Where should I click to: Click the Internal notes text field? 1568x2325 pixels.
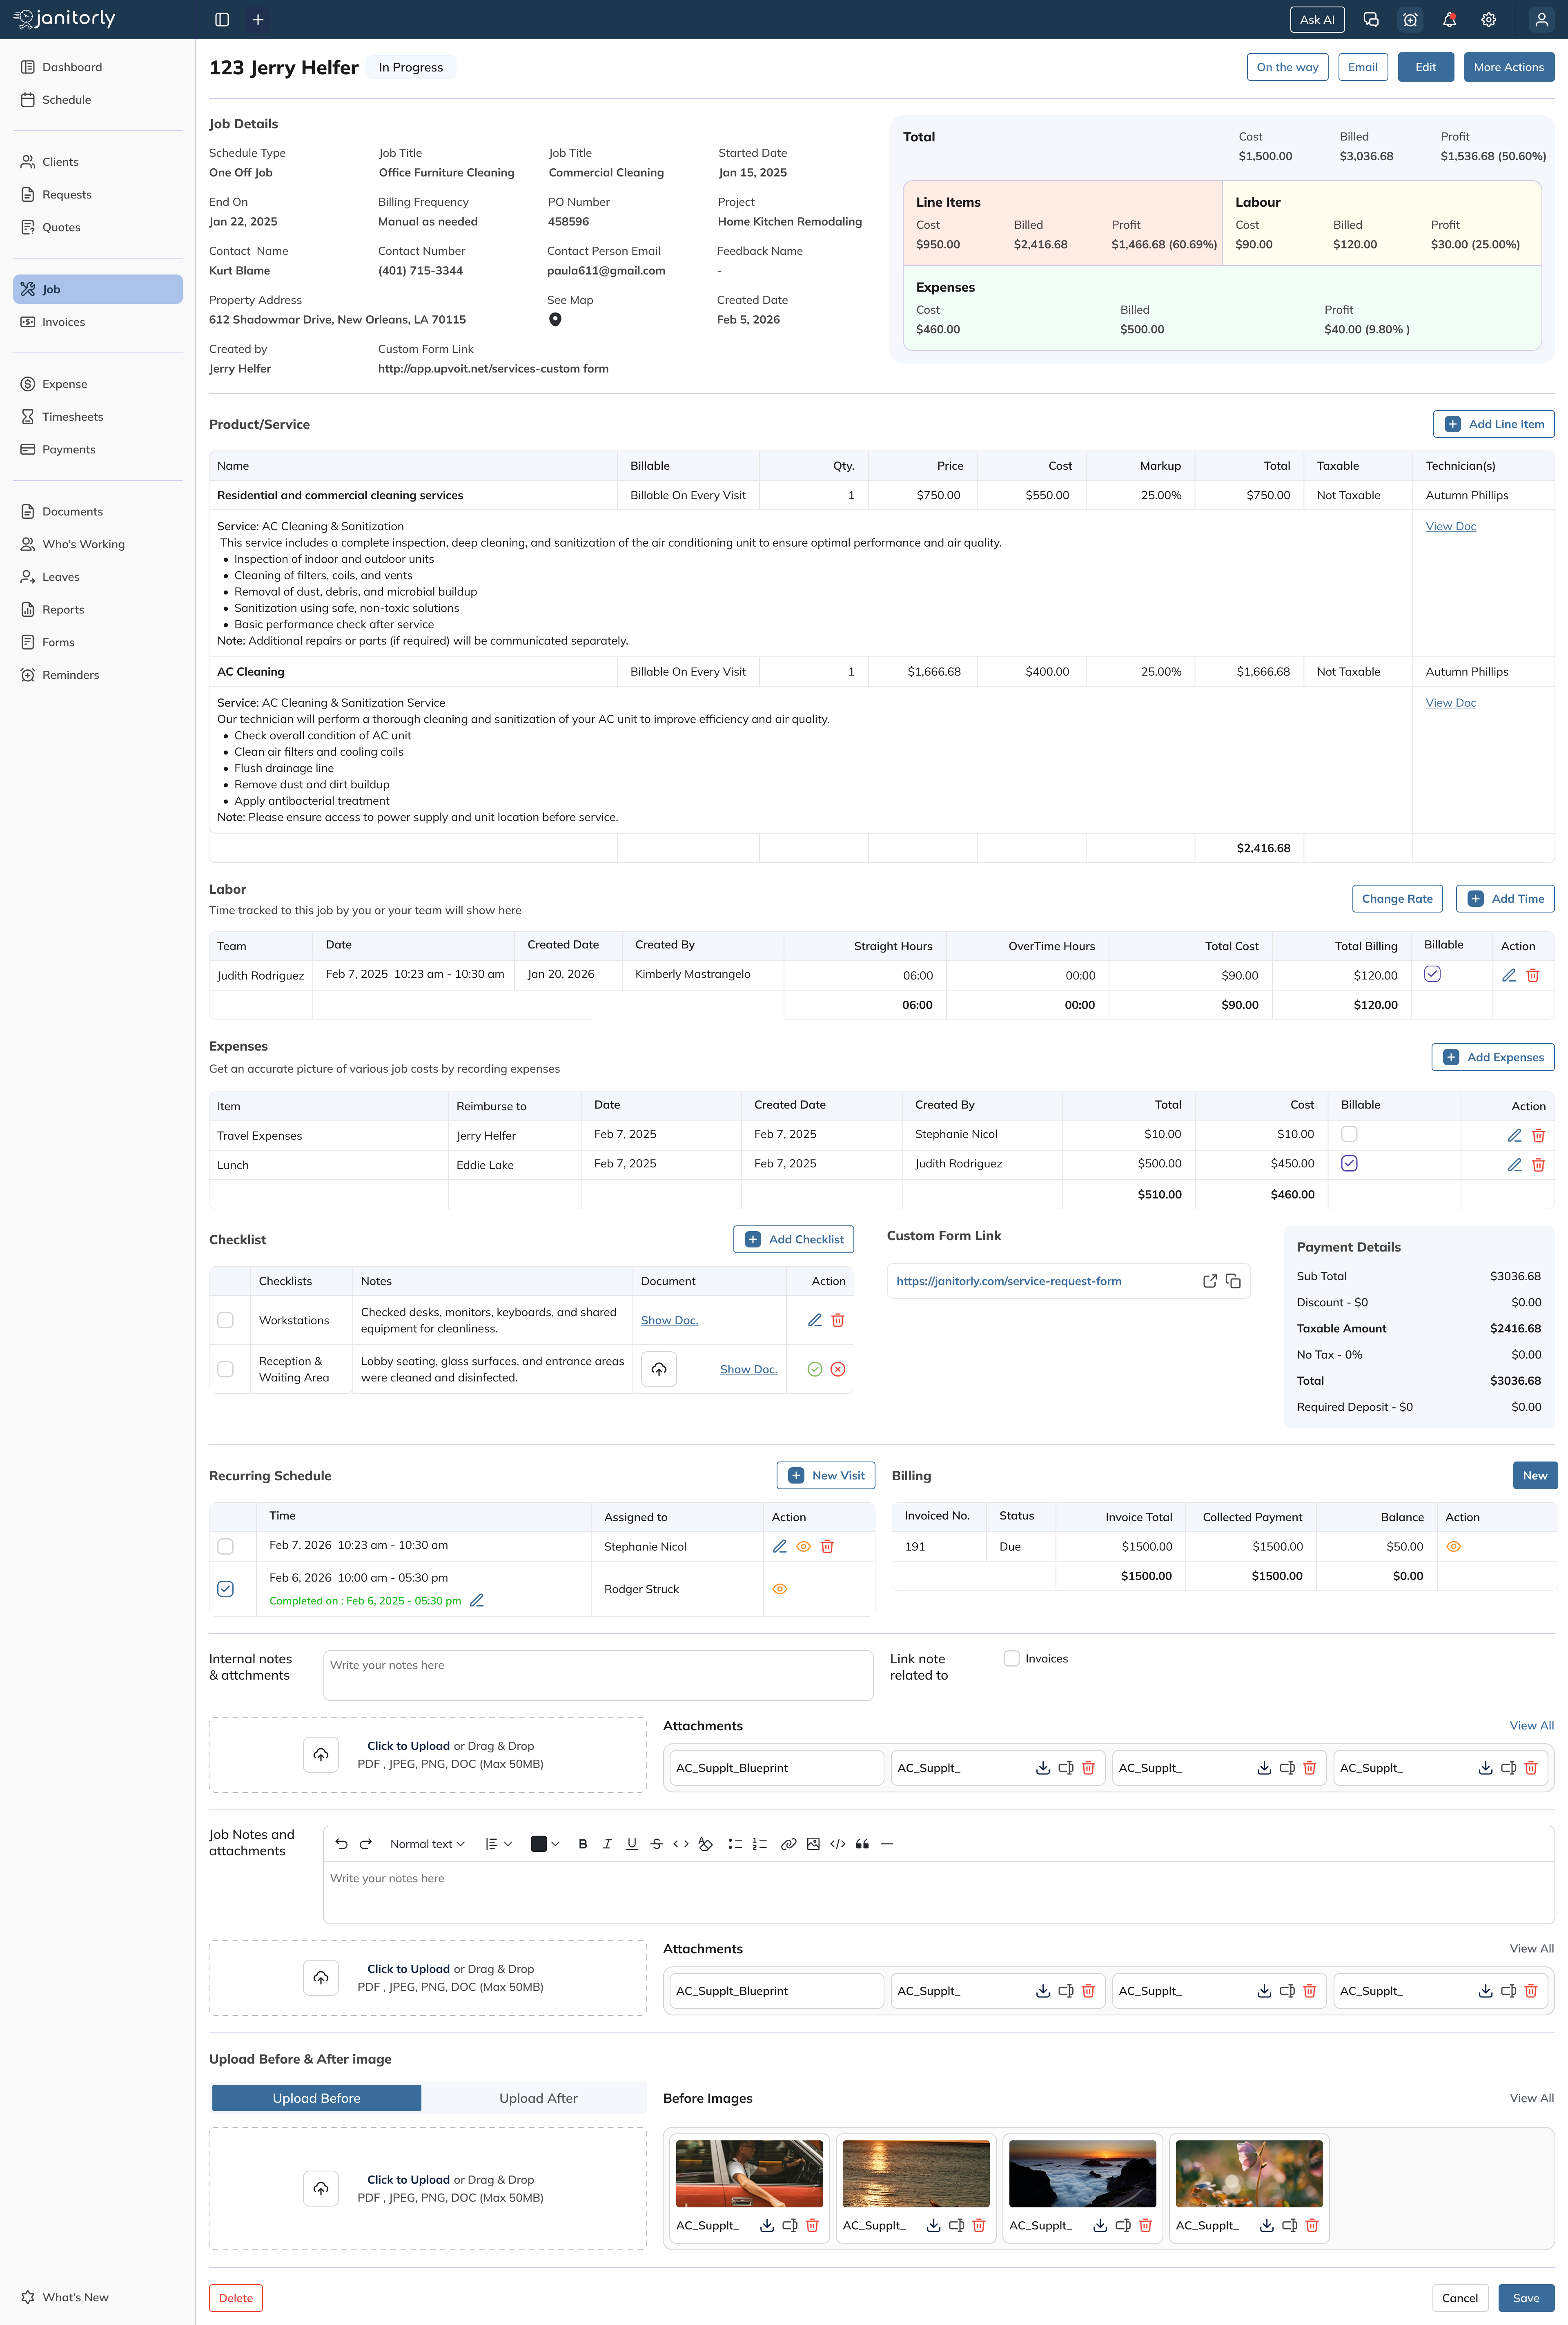tap(598, 1676)
